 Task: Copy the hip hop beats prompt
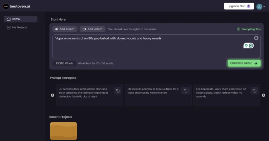pos(254,91)
